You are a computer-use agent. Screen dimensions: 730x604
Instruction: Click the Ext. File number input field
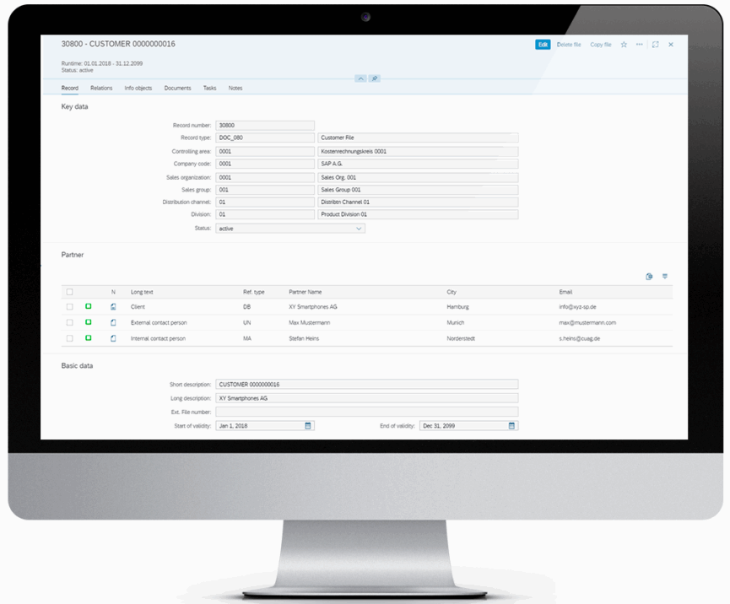pos(369,412)
